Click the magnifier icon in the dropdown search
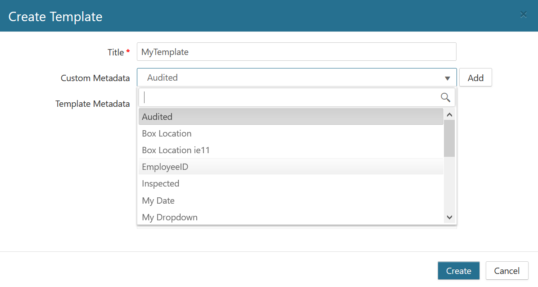Image resolution: width=538 pixels, height=287 pixels. (445, 97)
